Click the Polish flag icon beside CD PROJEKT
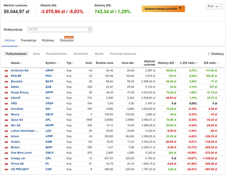227x175 pixels. point(6,169)
